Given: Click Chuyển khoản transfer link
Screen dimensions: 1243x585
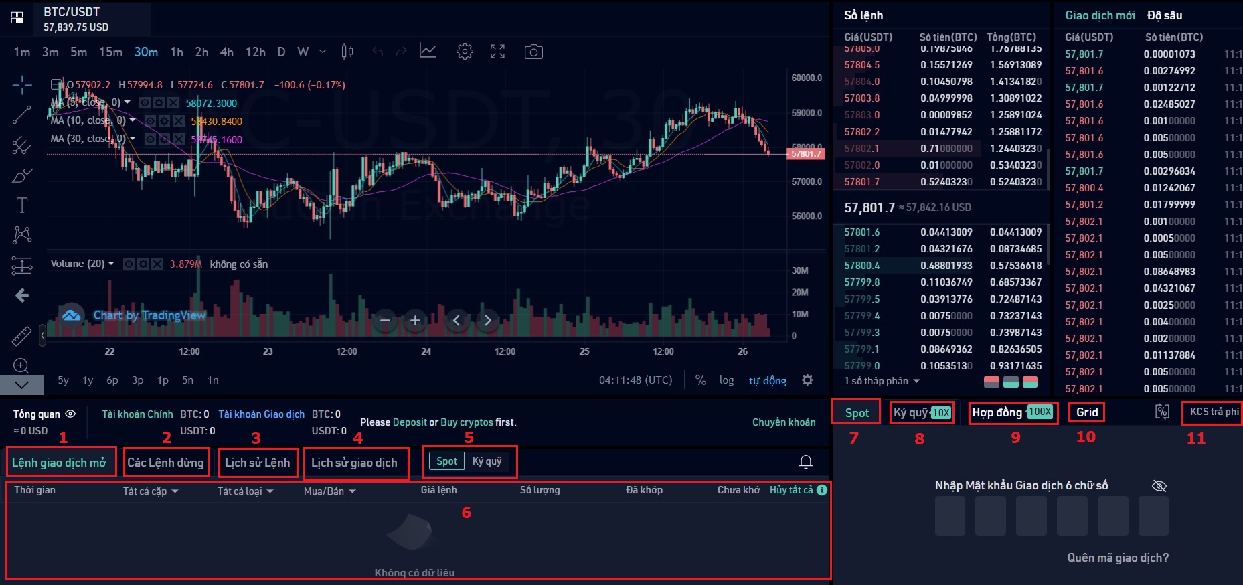Looking at the screenshot, I should pyautogui.click(x=784, y=422).
